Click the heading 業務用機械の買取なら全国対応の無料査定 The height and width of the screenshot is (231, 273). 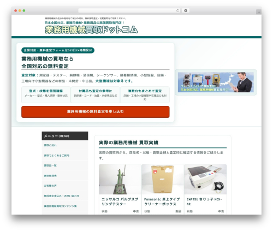click(48, 62)
